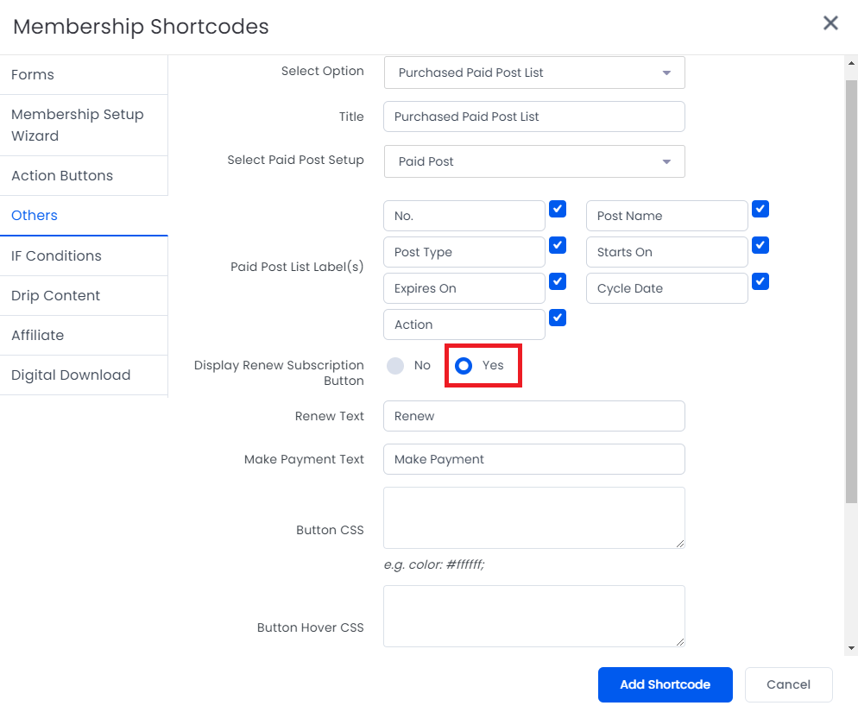Click the Display Renew Subscription Button label

tap(279, 373)
